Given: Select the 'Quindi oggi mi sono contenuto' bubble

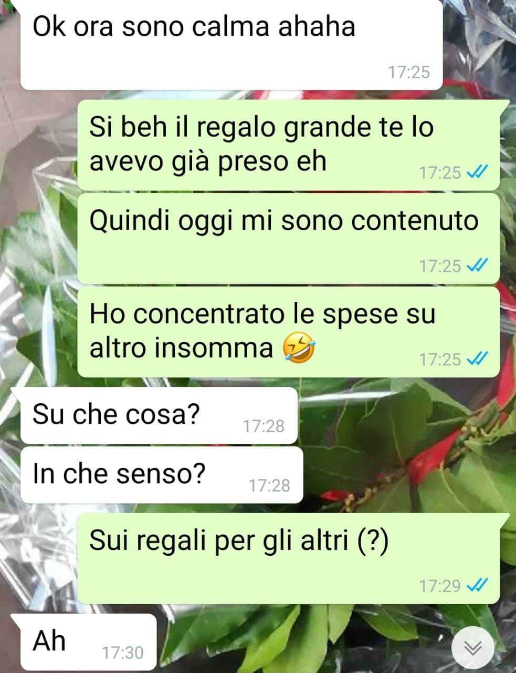Looking at the screenshot, I should coord(288,238).
